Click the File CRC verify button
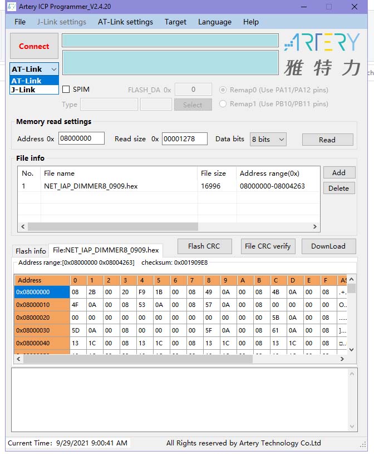This screenshot has width=374, height=456. pyautogui.click(x=268, y=246)
